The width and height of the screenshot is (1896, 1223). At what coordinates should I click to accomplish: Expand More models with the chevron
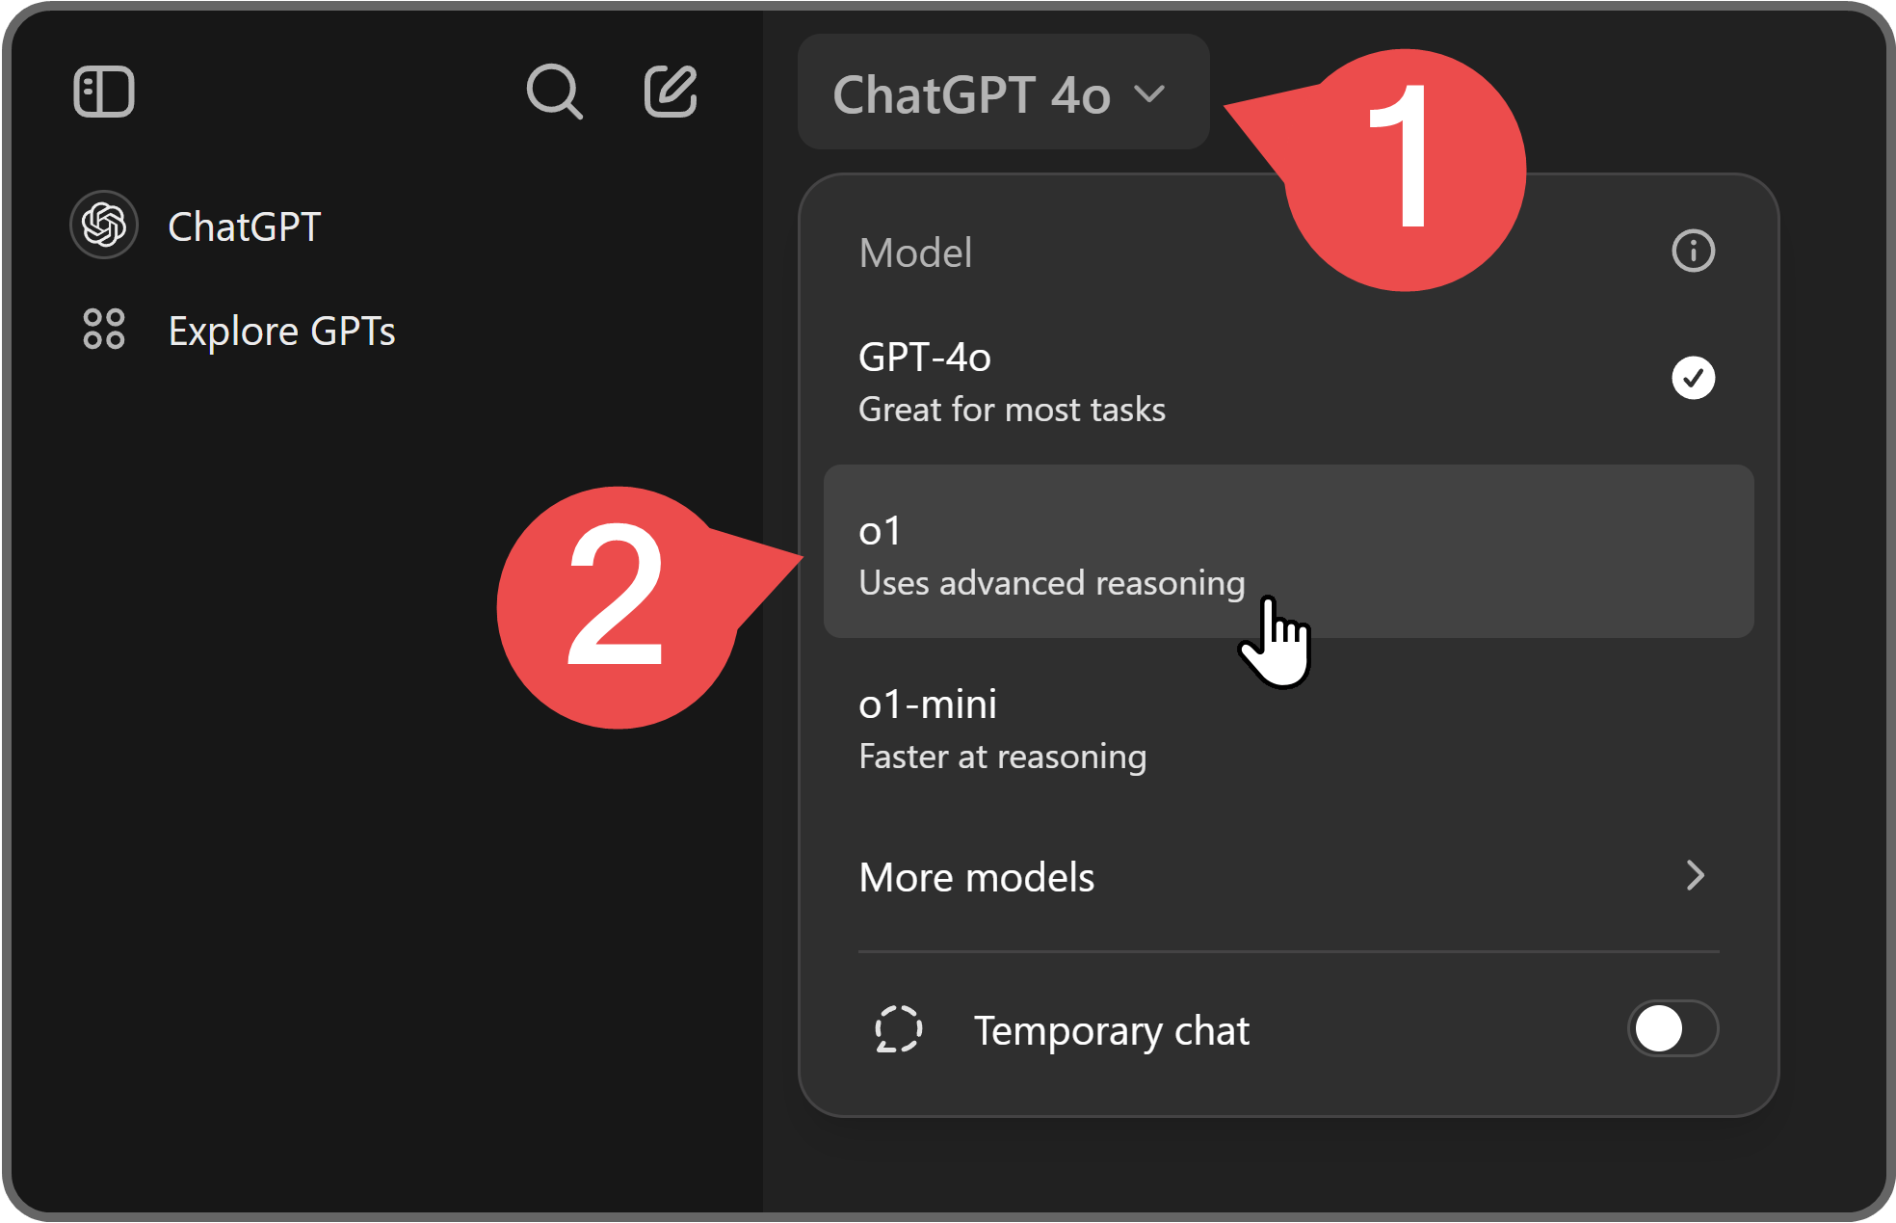click(x=1697, y=876)
